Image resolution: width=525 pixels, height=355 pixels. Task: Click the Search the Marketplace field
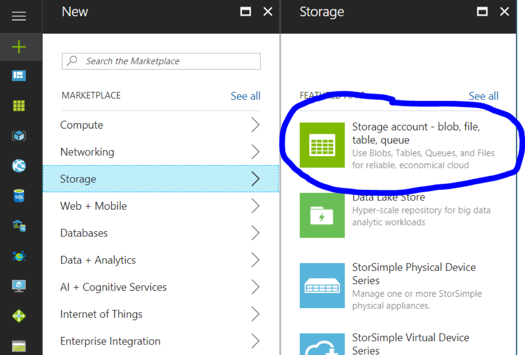[x=161, y=61]
